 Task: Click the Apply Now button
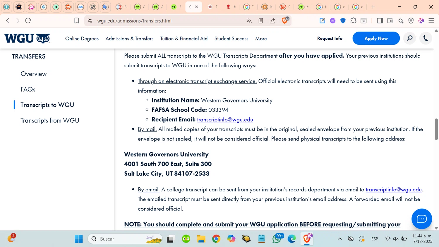[x=376, y=38]
